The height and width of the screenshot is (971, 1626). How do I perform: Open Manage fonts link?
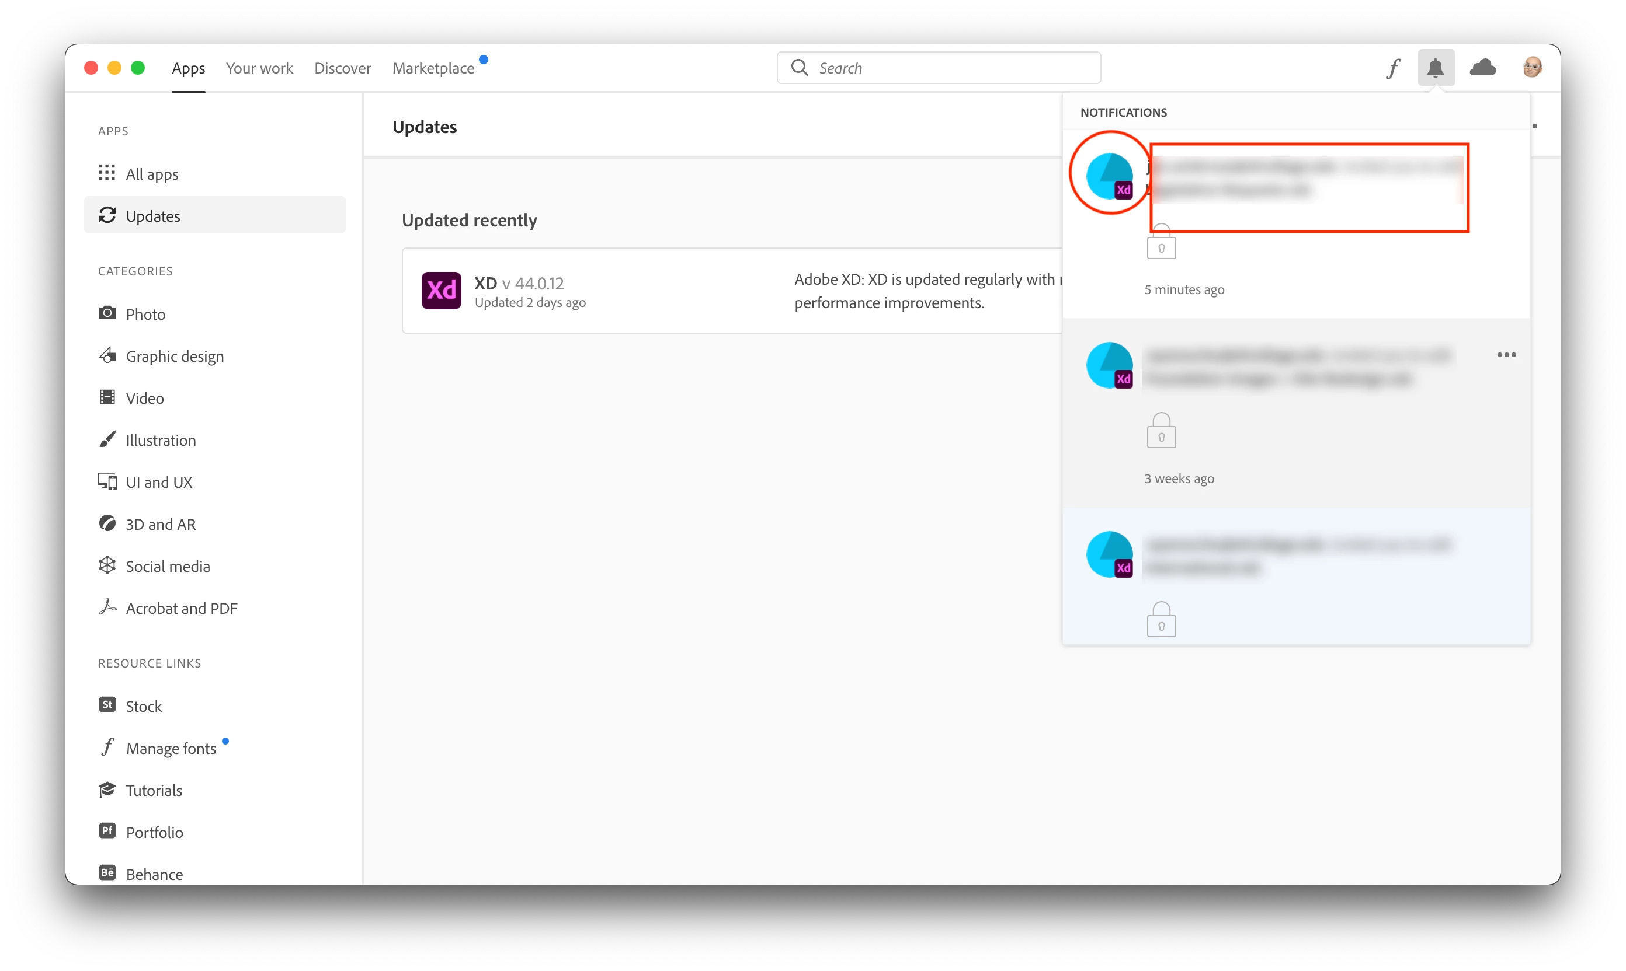tap(171, 748)
